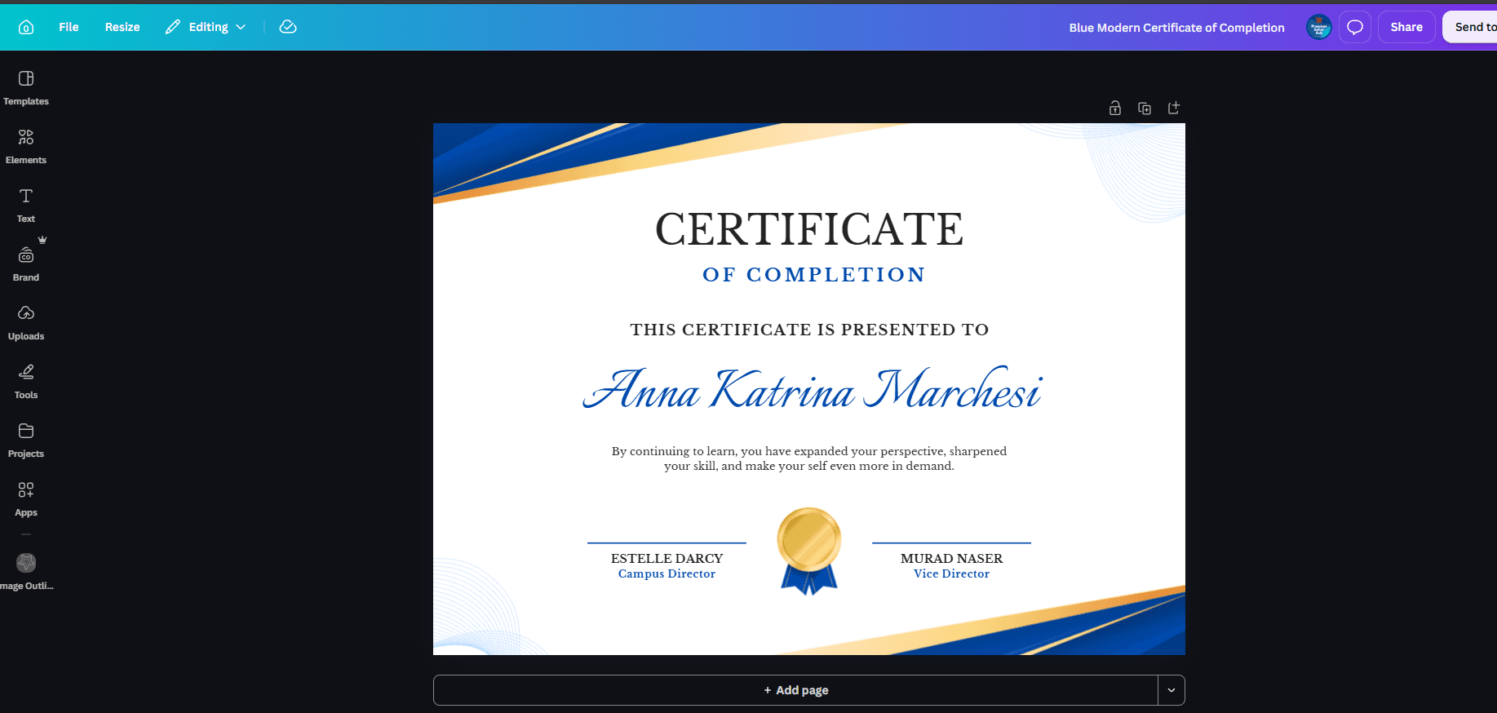Click the cloud save status icon
Screen dimensions: 1497x713
pyautogui.click(x=288, y=27)
